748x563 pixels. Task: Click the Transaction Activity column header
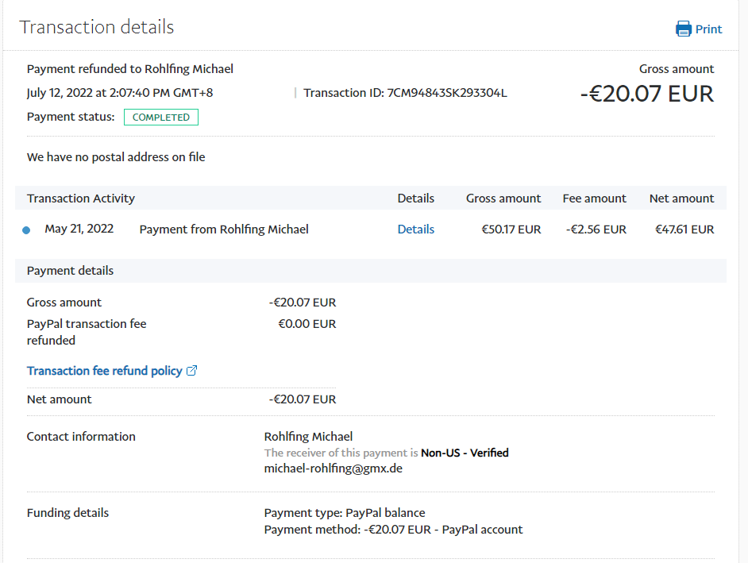point(81,199)
